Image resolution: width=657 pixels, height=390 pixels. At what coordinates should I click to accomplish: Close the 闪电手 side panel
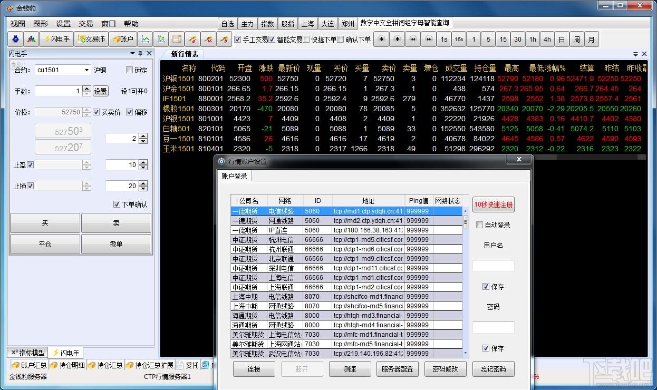(149, 53)
